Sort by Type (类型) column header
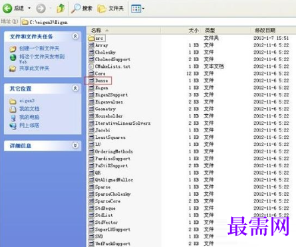The height and width of the screenshot is (247, 302). pyautogui.click(x=226, y=31)
